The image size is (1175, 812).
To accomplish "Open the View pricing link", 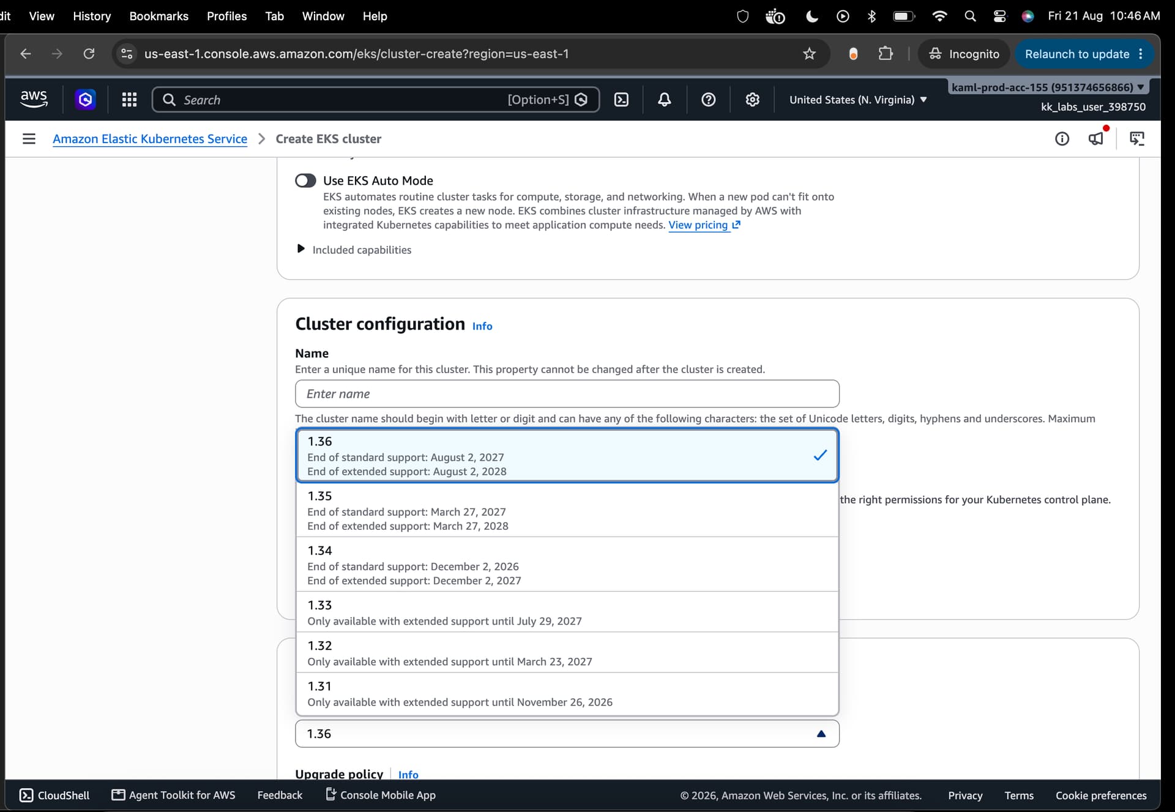I will point(704,225).
